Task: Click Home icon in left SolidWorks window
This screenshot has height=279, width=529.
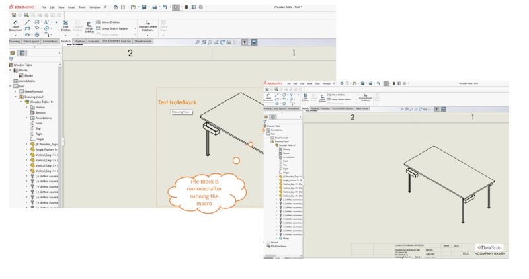Action: [x=116, y=7]
